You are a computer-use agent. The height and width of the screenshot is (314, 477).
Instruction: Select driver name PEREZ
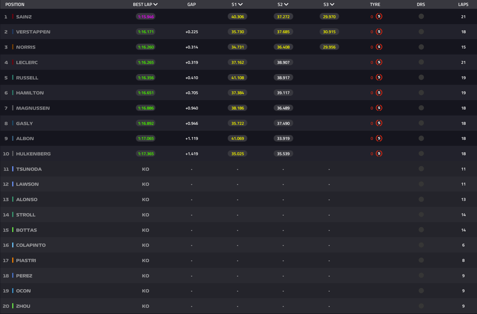click(24, 276)
